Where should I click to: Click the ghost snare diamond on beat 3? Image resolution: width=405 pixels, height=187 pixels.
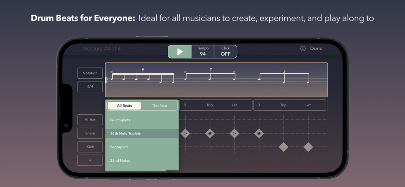point(259,134)
